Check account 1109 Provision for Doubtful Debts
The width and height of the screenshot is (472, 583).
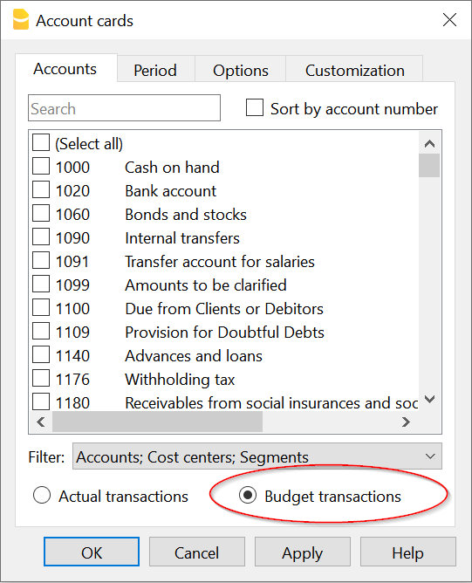[x=41, y=331]
